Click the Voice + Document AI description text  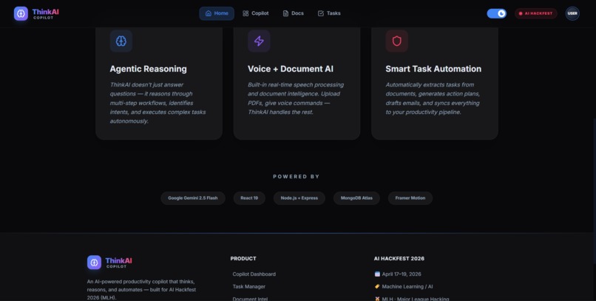296,98
